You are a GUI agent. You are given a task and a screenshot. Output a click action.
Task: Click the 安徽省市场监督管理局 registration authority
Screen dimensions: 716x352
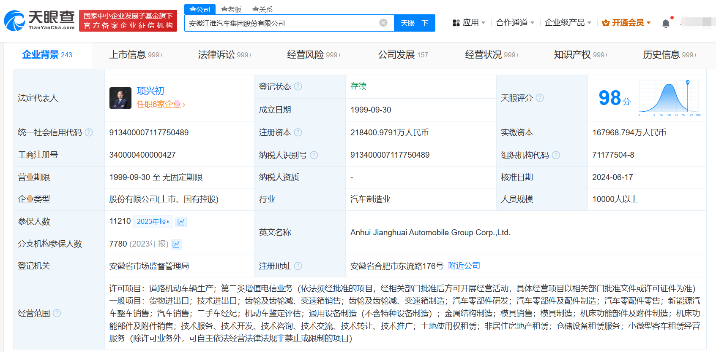(149, 266)
